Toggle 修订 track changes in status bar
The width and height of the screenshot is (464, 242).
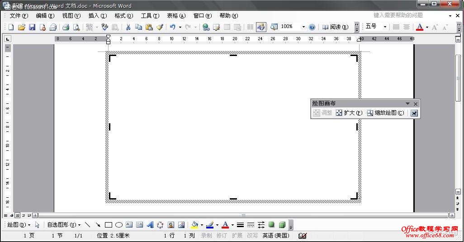click(x=222, y=236)
